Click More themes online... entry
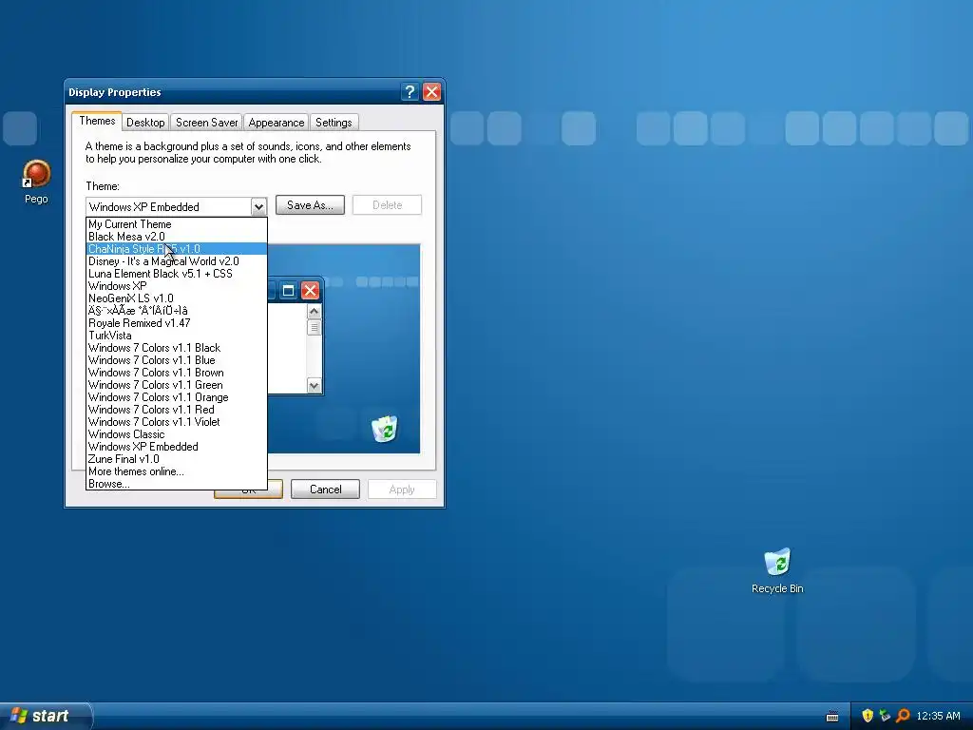Viewport: 973px width, 730px height. pyautogui.click(x=176, y=471)
